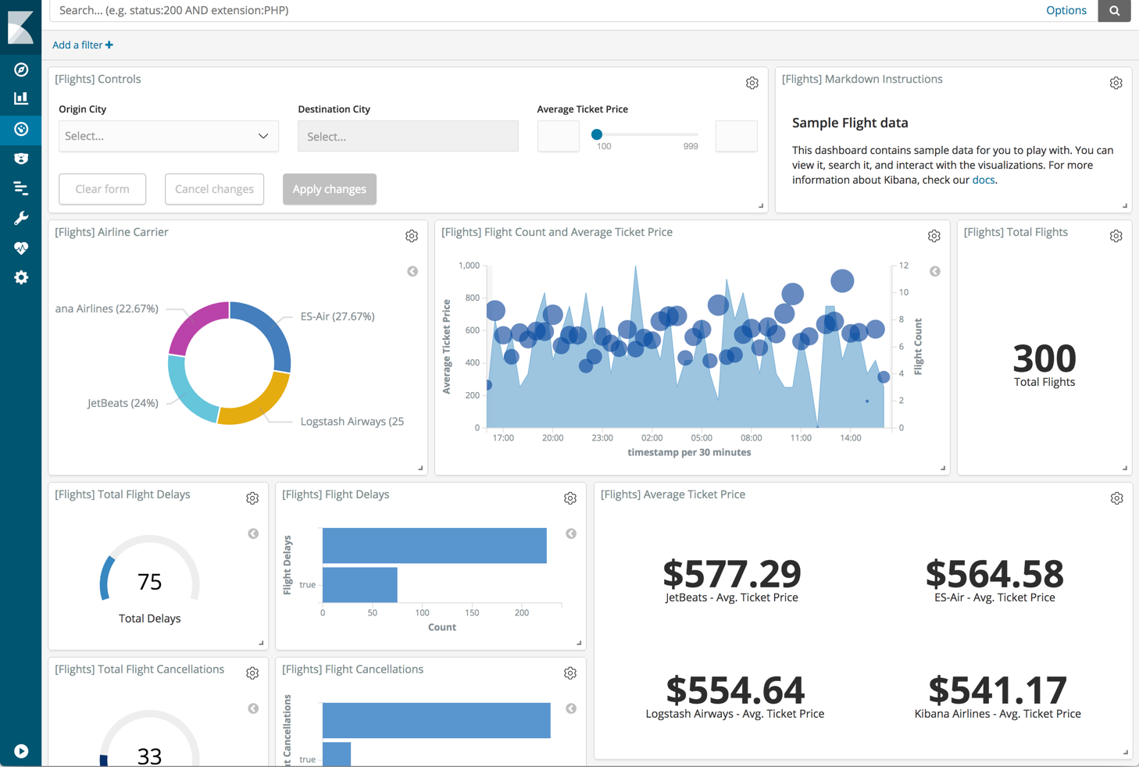Click the Add a filter link
The image size is (1139, 767).
82,45
